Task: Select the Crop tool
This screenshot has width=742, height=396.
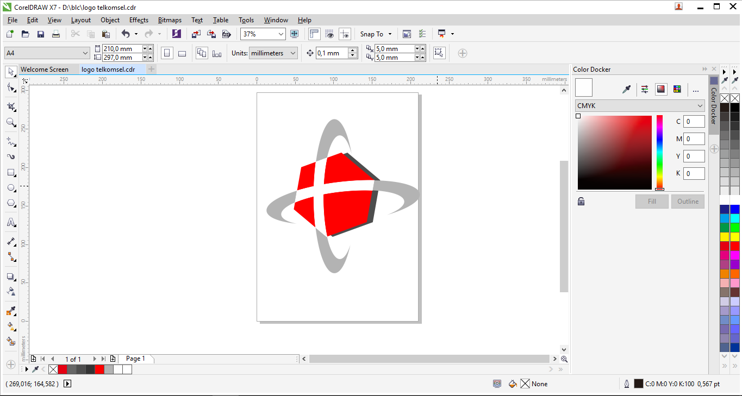Action: [11, 107]
